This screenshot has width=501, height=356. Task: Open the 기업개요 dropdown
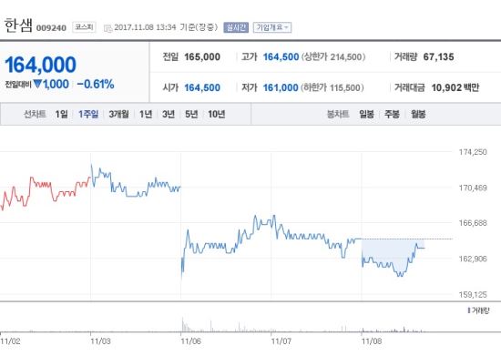[x=272, y=27]
